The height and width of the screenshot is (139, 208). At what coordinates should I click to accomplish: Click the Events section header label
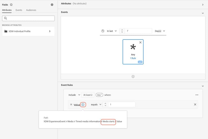[x=64, y=12]
